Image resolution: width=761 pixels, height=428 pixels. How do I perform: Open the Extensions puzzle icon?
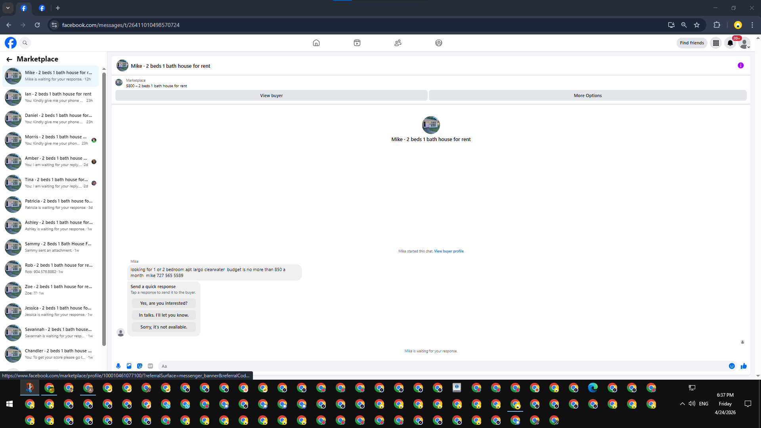(x=717, y=25)
